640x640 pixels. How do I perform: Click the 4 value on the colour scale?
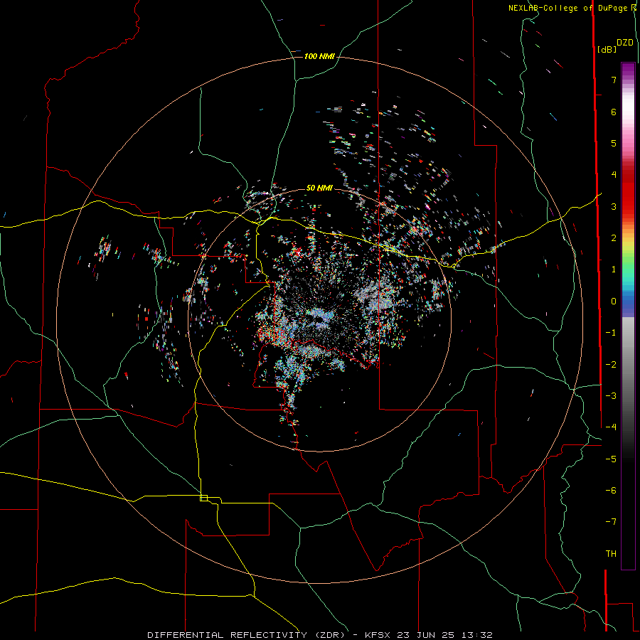tap(614, 175)
